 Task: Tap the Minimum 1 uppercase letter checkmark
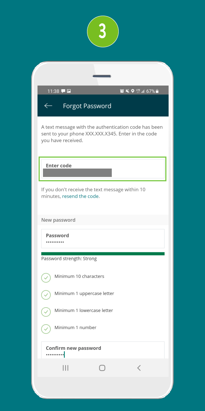click(x=46, y=295)
